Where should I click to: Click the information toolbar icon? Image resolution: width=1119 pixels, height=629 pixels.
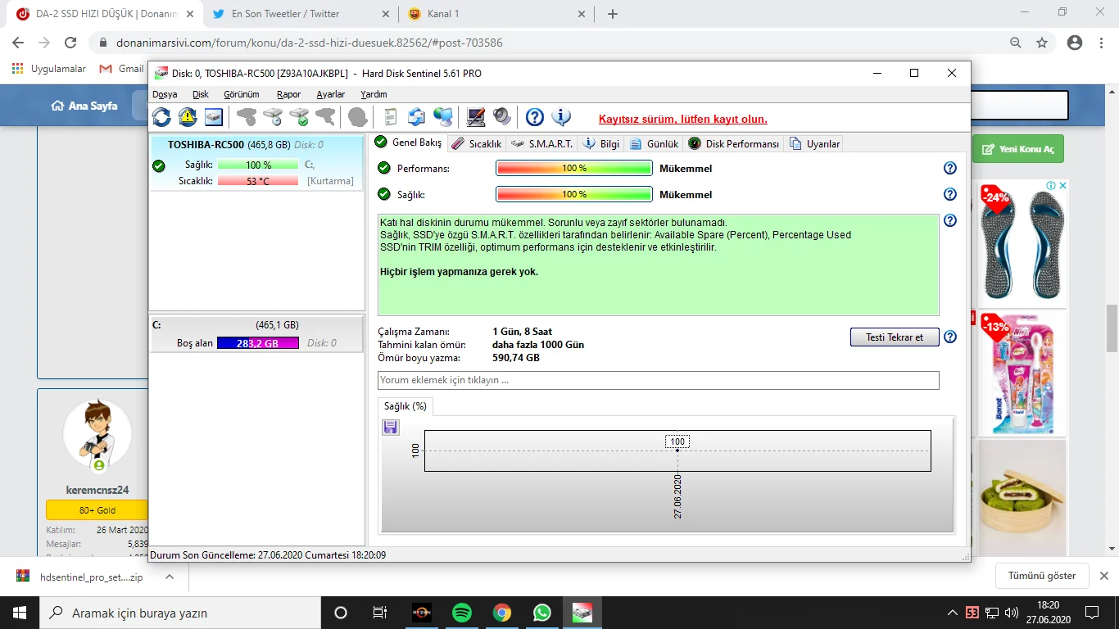(x=561, y=117)
